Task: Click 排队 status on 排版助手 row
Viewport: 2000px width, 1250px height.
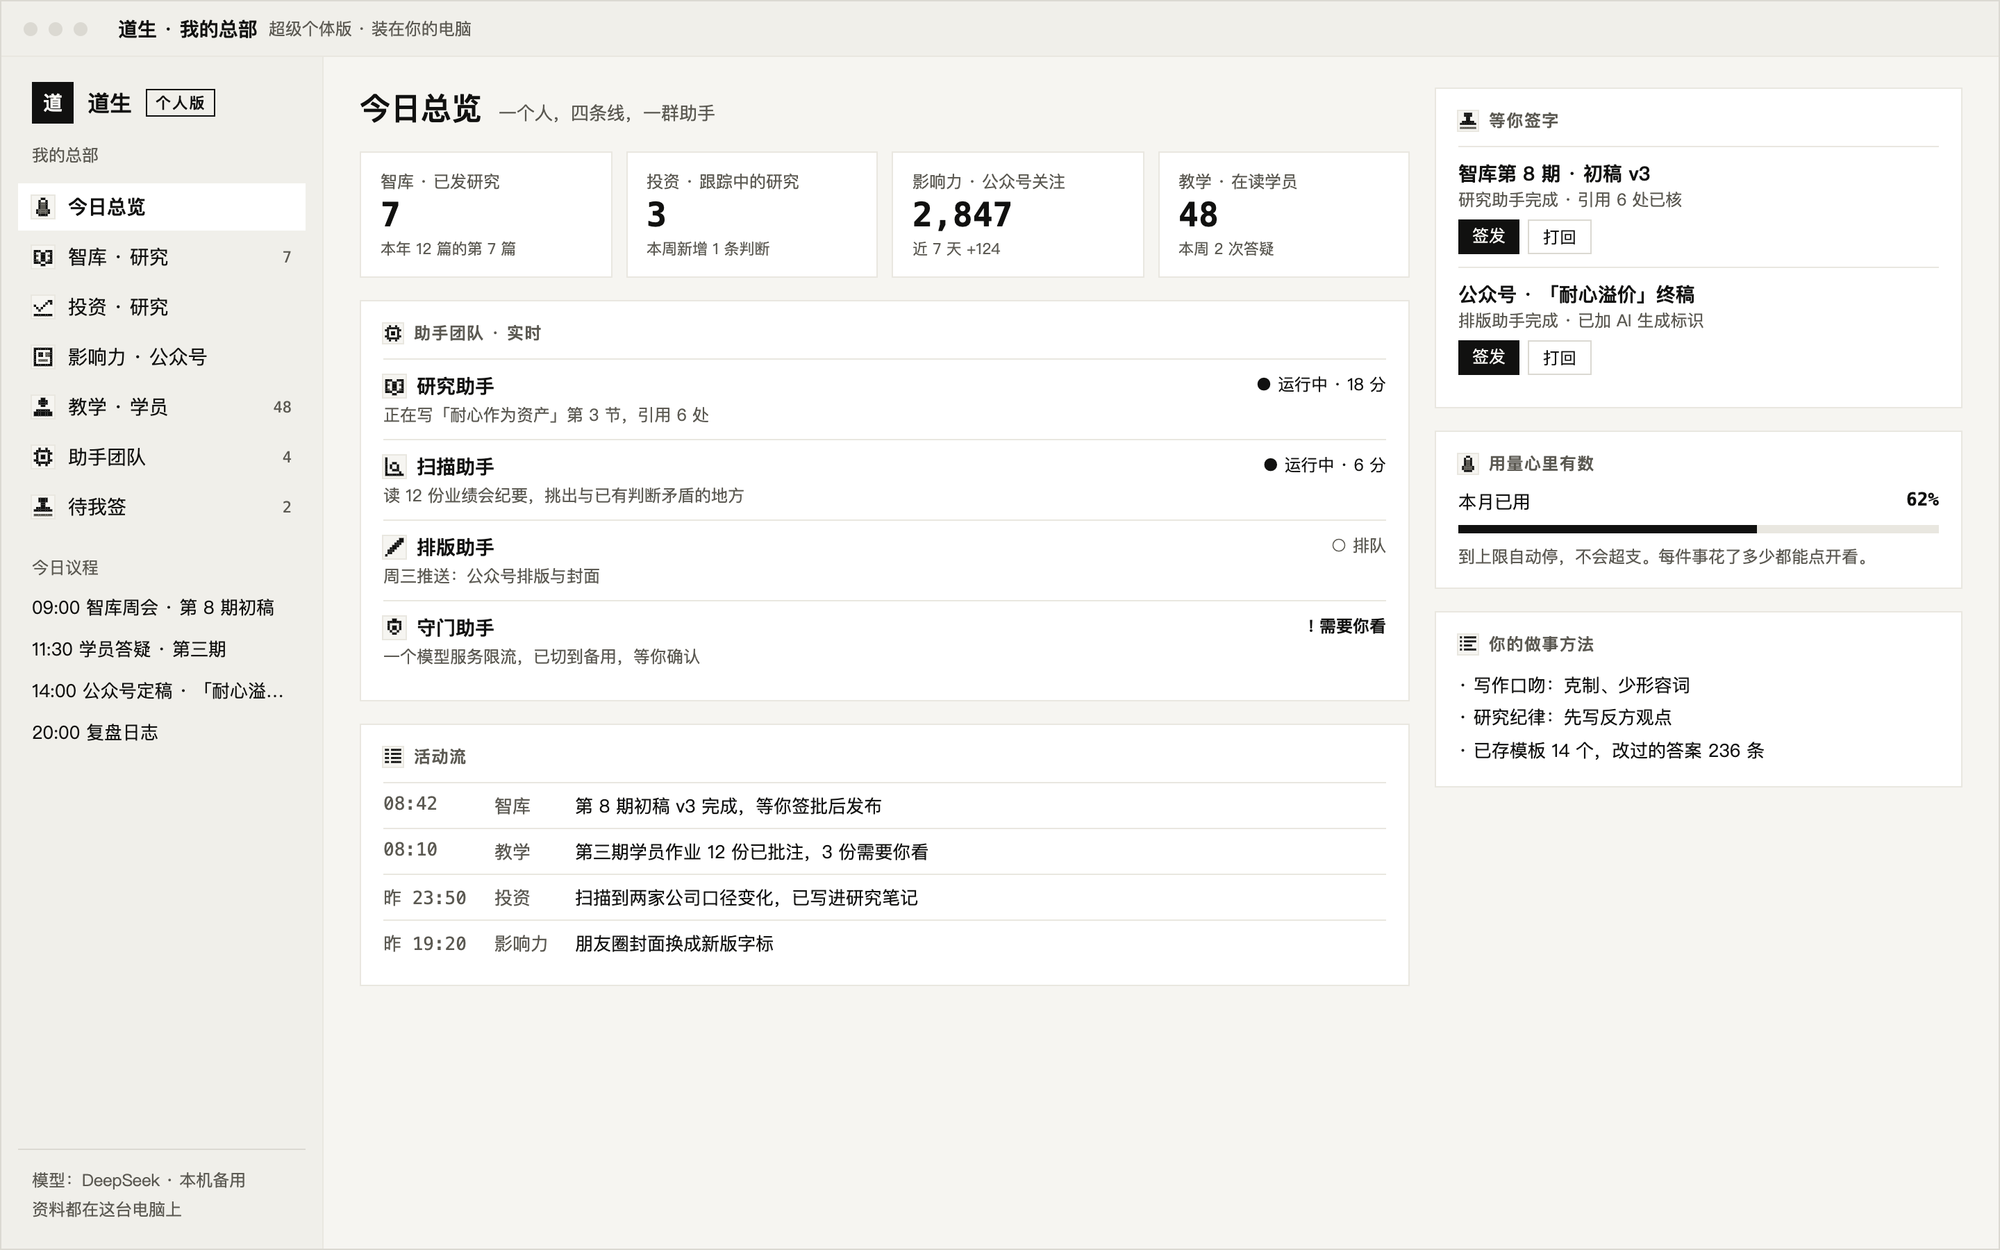Action: (1358, 546)
